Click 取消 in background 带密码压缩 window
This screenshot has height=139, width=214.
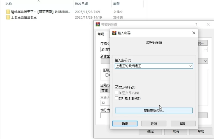pos(176,131)
